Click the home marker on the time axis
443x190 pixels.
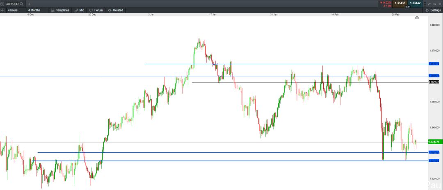(x=417, y=18)
